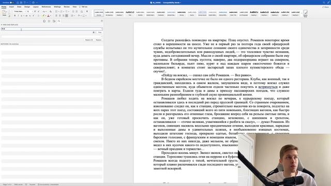Click the sidebar settings gear icon
Viewport: 331px width, 186px height.
pyautogui.click(x=102, y=21)
